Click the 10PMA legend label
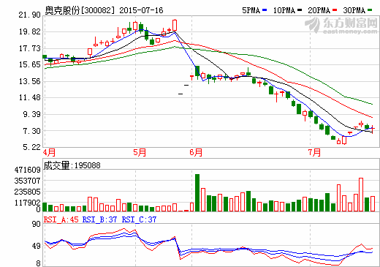 (284, 10)
